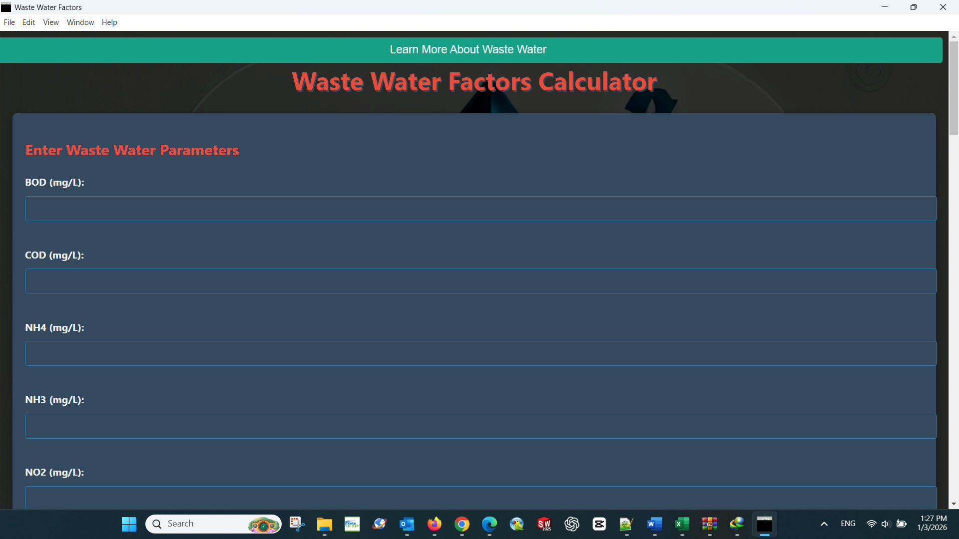Open the CuteFTP client
Image resolution: width=959 pixels, height=539 pixels.
(x=352, y=524)
